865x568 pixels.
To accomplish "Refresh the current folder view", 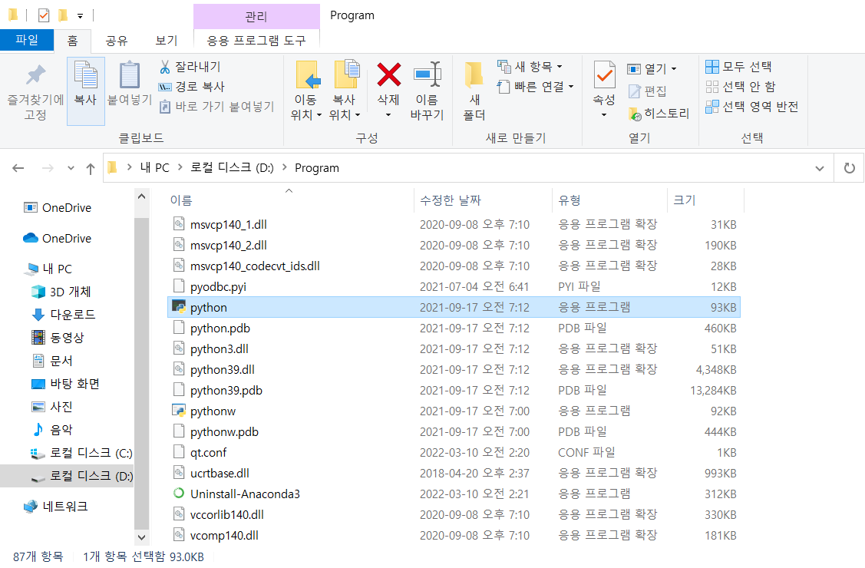I will (850, 167).
